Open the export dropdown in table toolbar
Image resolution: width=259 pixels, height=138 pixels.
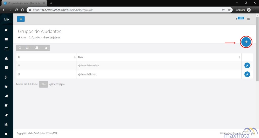(x=37, y=48)
